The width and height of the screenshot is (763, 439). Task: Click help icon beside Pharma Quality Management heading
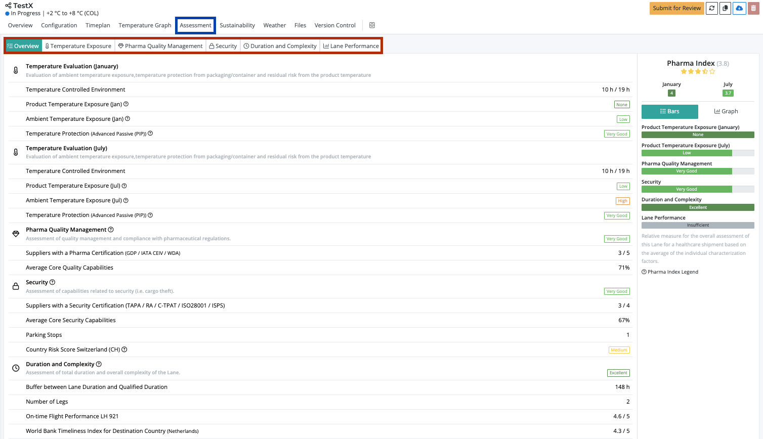[x=111, y=230]
